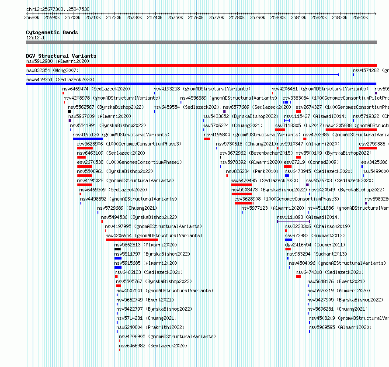389x367 pixels.
Task: Select nsv5433652 (ByrskaBishop2022) label
Action: point(240,116)
